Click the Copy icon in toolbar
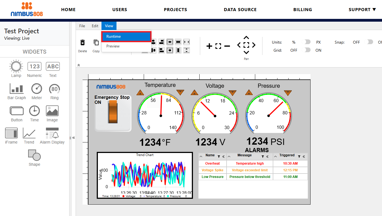382x216 pixels. tap(96, 43)
